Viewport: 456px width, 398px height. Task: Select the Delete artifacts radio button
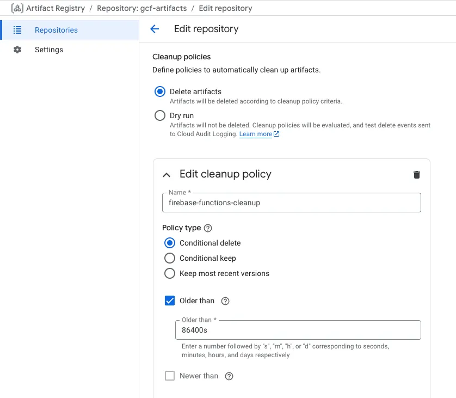[x=159, y=91]
